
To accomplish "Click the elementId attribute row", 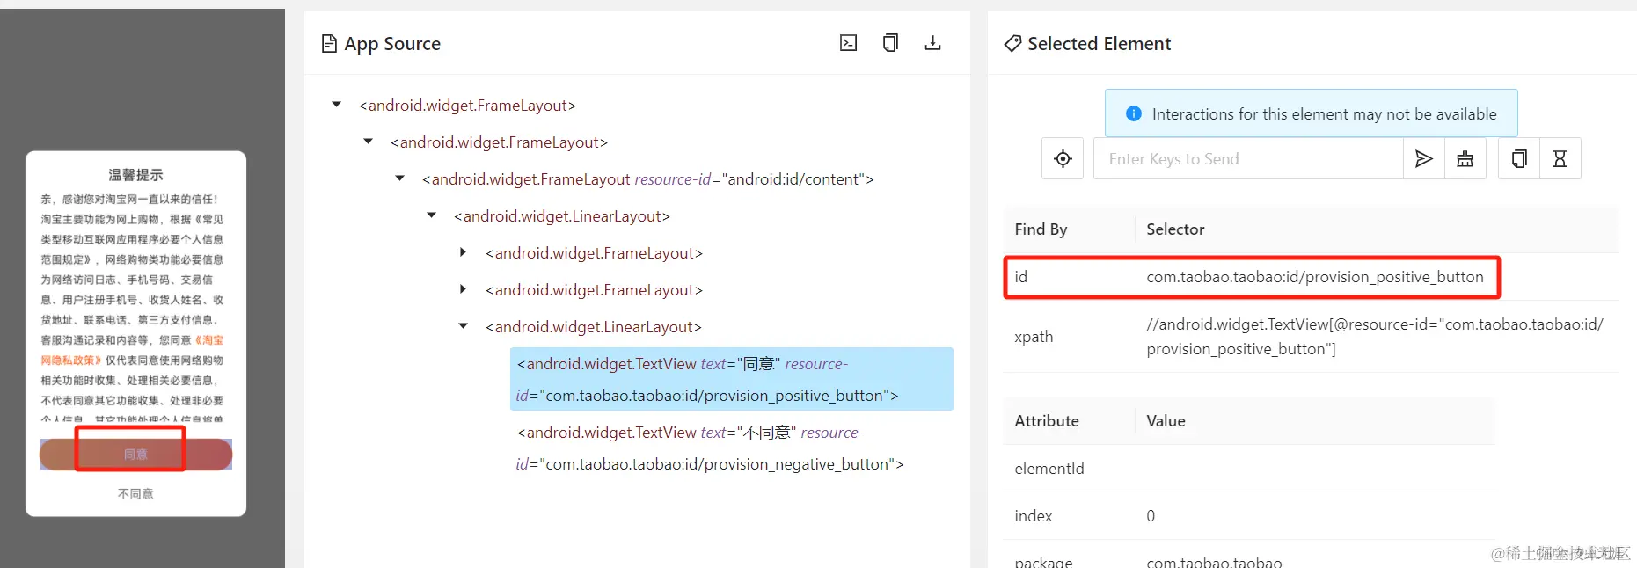I will (x=1249, y=468).
